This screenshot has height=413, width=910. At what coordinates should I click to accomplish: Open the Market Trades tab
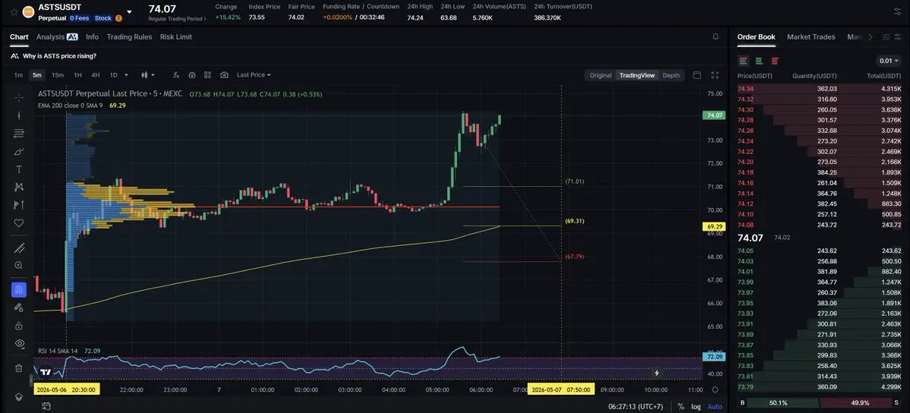811,36
